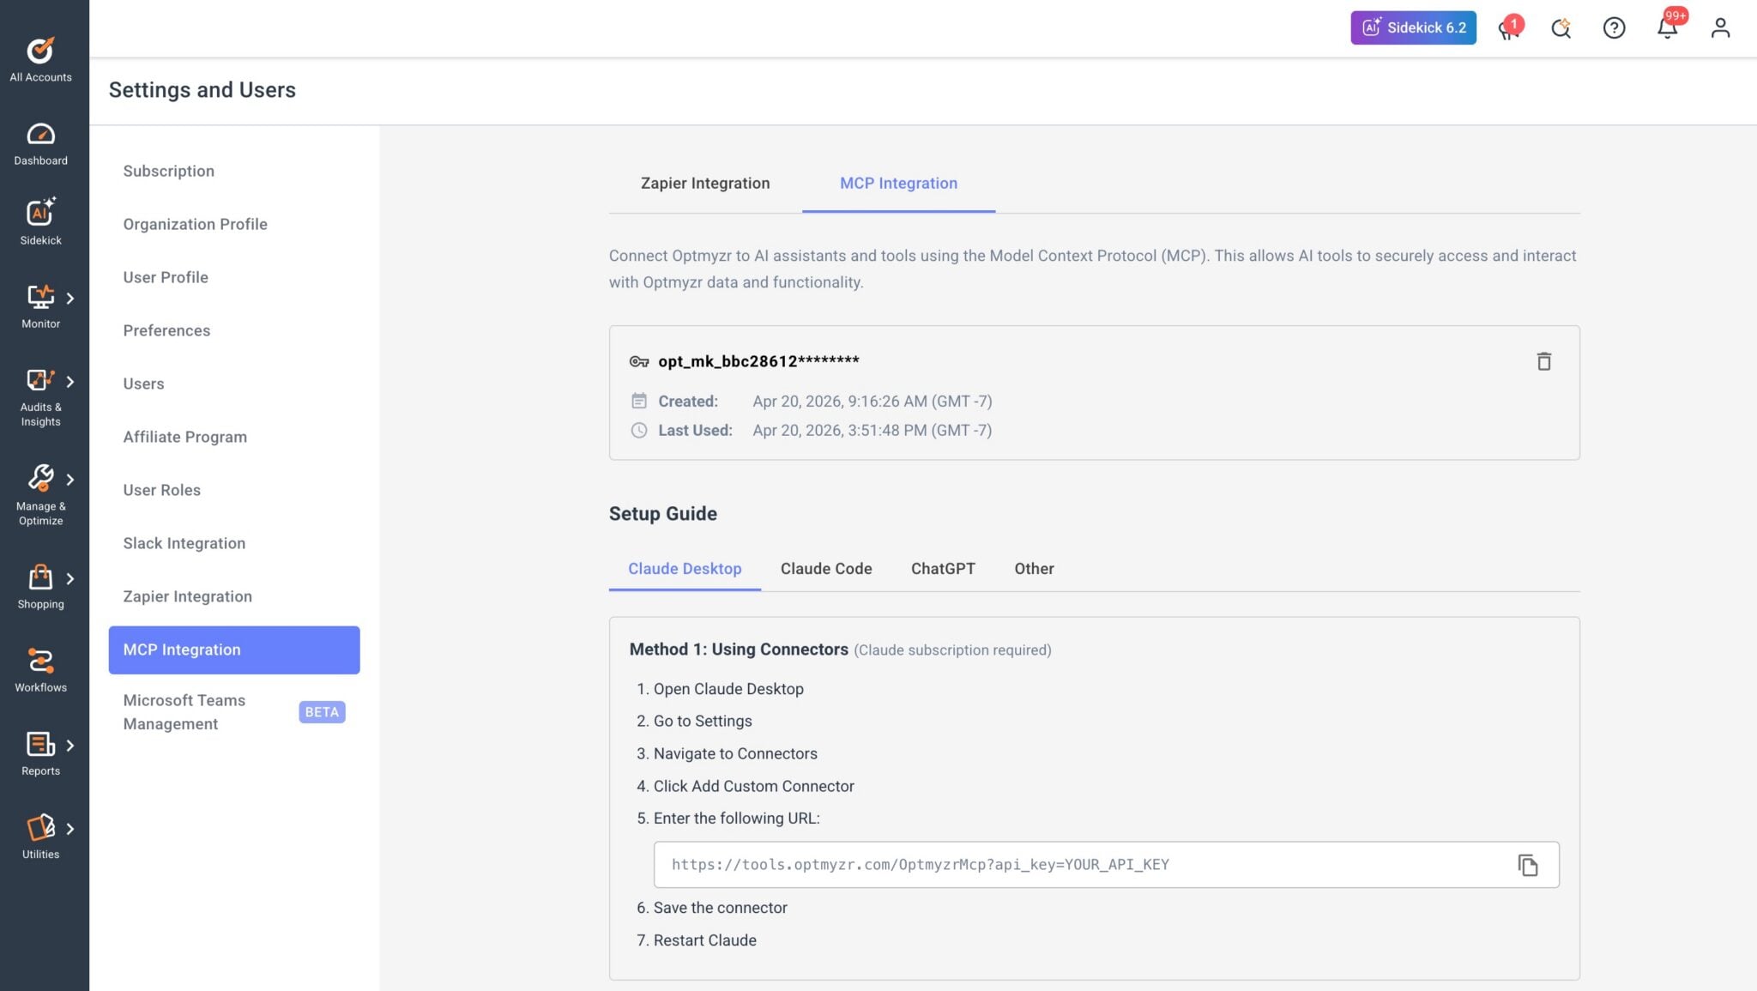Image resolution: width=1757 pixels, height=991 pixels.
Task: Click step Click Add Custom Connector
Action: (x=753, y=786)
